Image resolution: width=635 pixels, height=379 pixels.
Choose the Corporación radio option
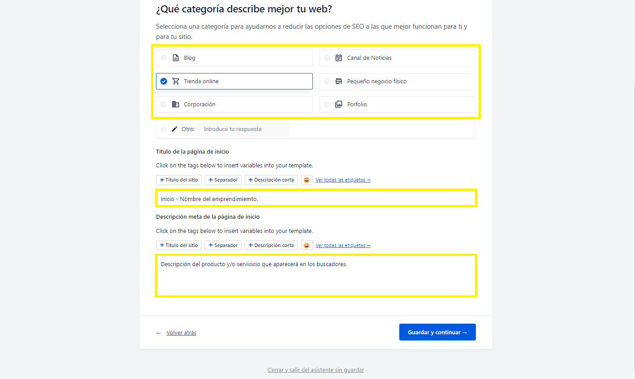pos(164,104)
